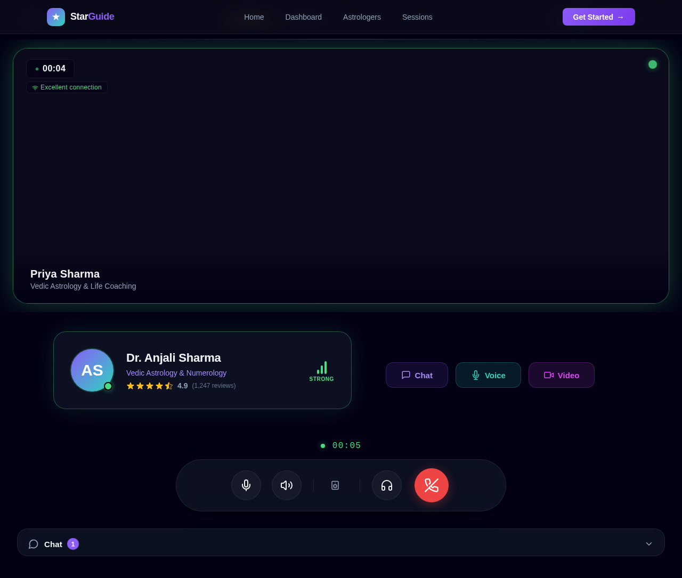Click the STRONG signal strength indicator
This screenshot has width=682, height=578.
[322, 371]
